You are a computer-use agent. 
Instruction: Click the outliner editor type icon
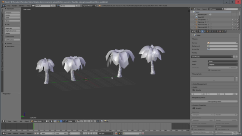193,9
